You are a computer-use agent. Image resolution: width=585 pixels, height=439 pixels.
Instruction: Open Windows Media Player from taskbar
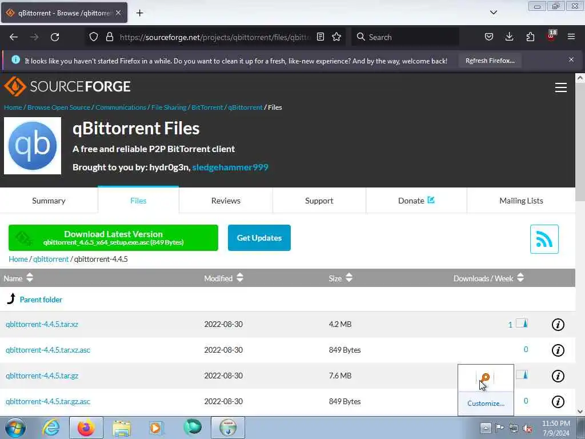[x=156, y=428]
